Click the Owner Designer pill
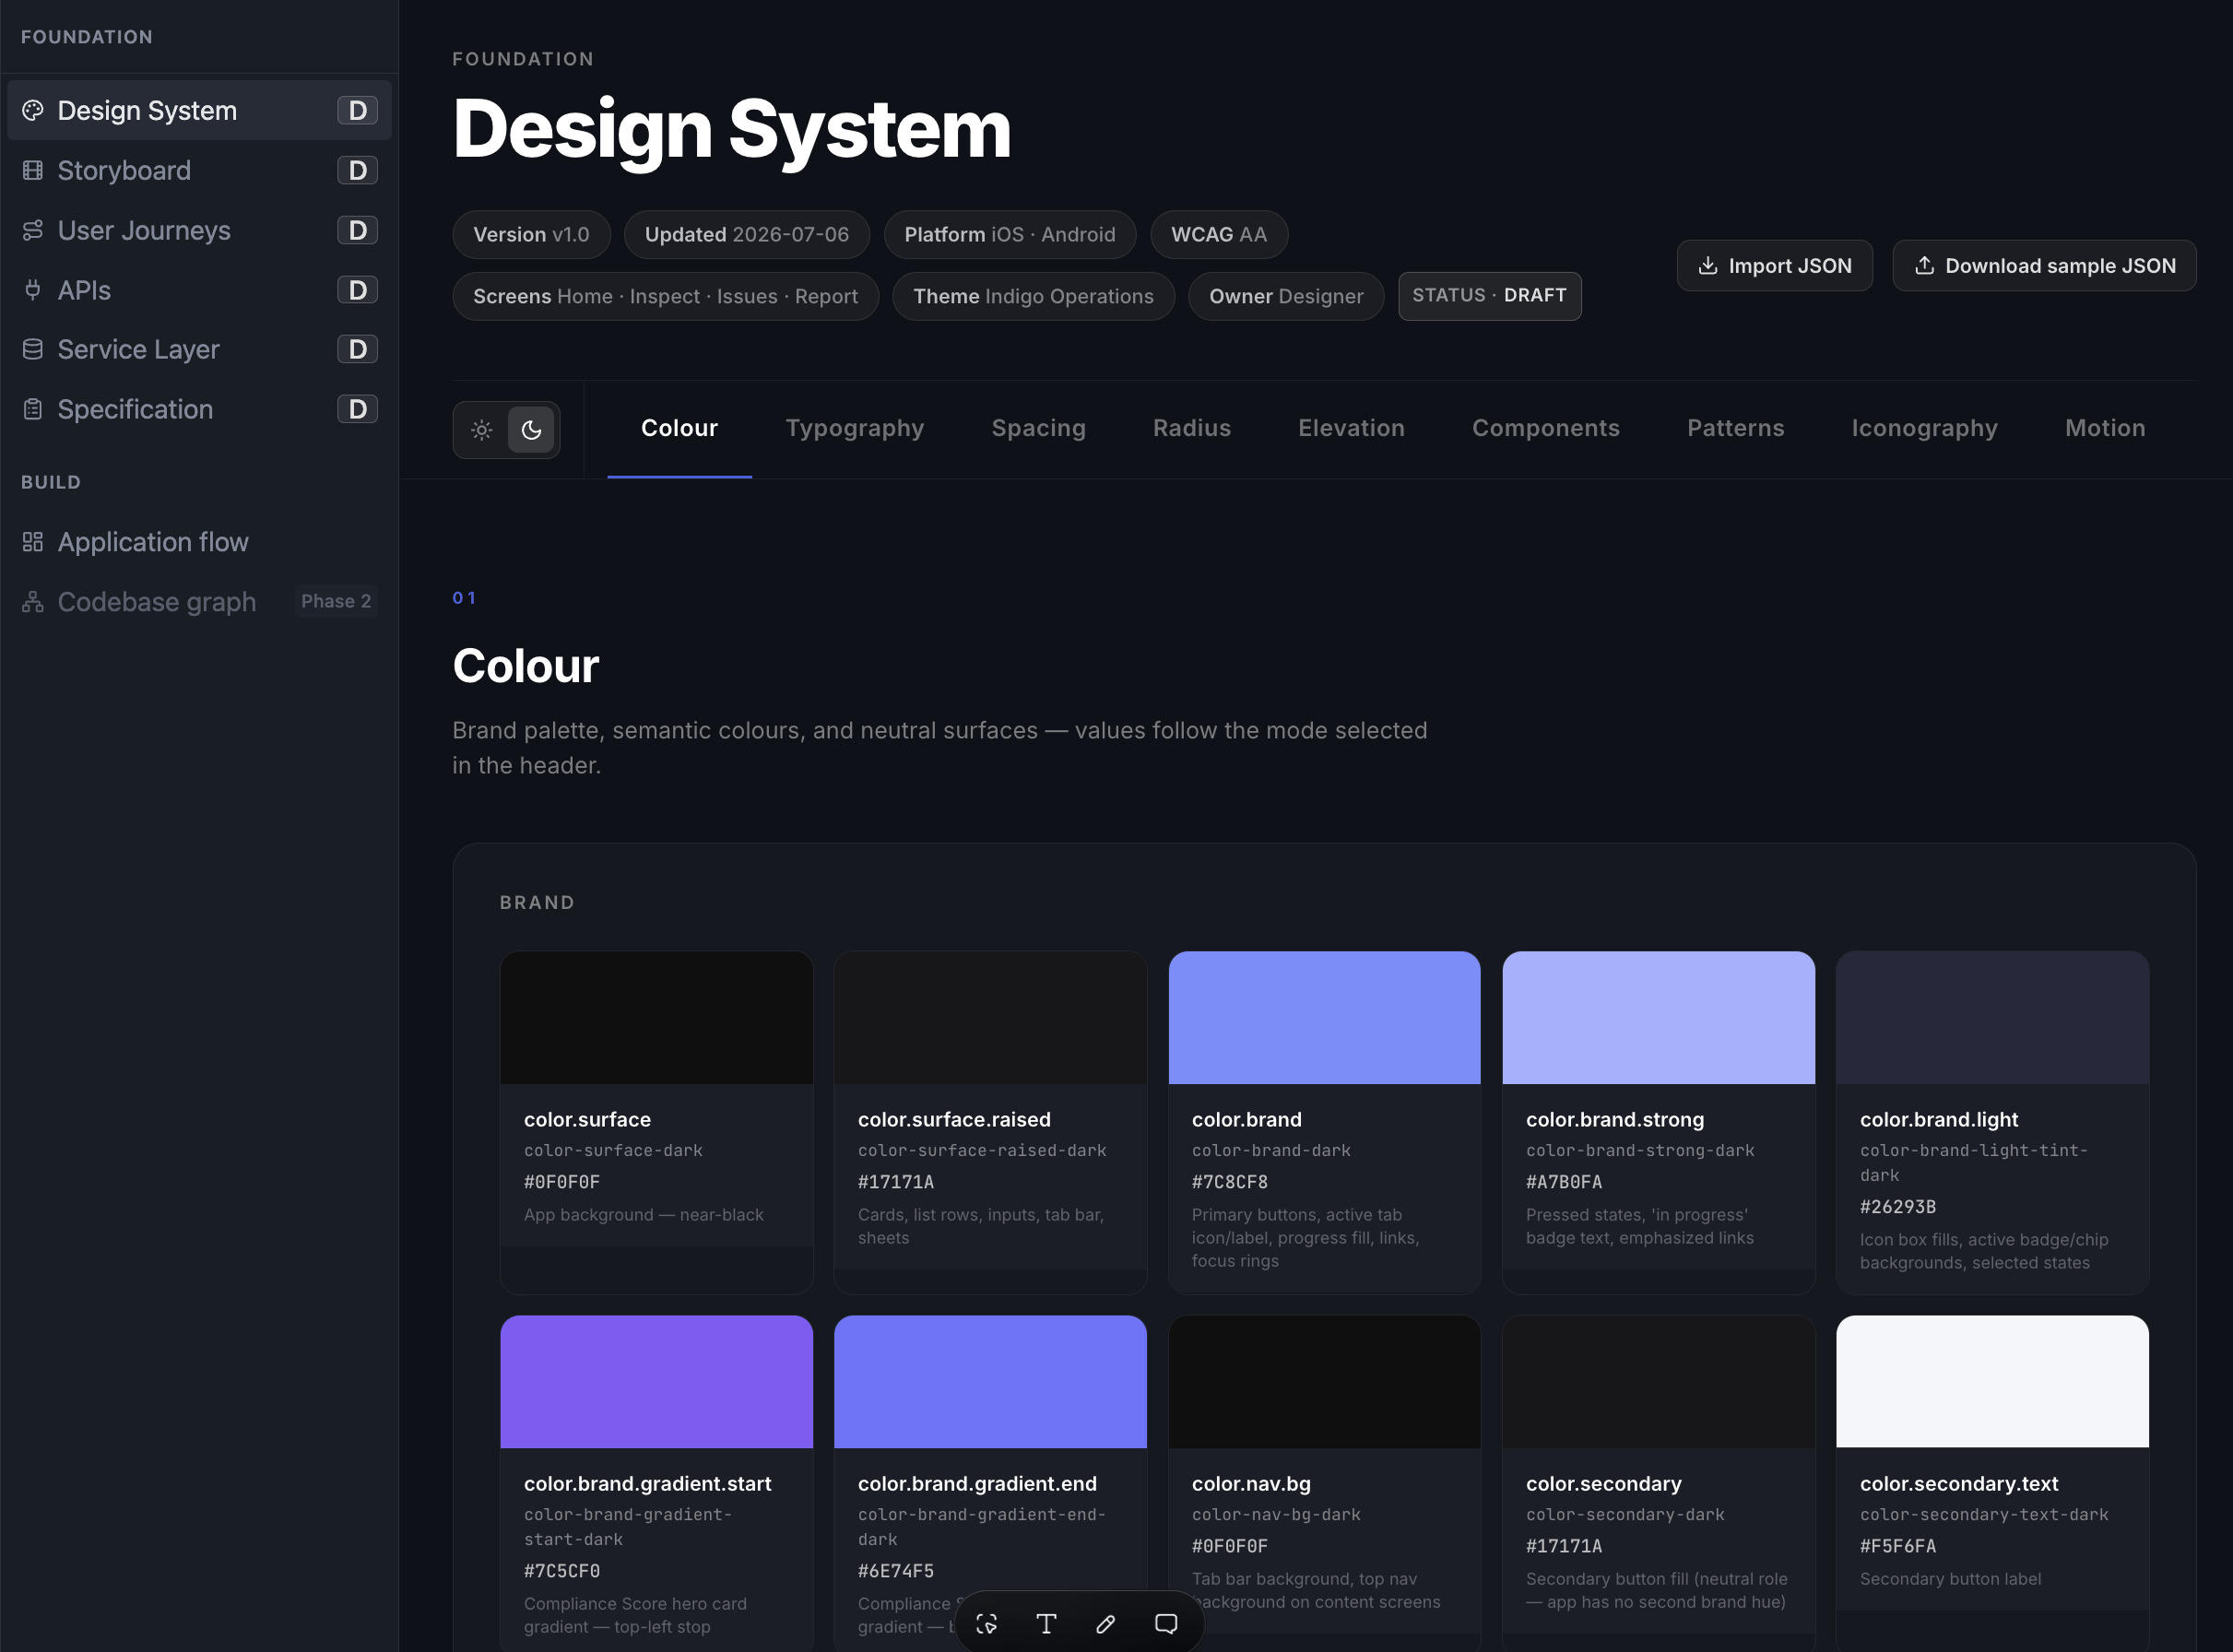This screenshot has width=2233, height=1652. pyautogui.click(x=1286, y=297)
